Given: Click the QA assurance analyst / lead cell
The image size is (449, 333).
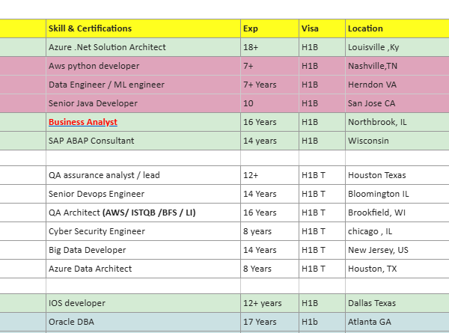Looking at the screenshot, I should tap(143, 175).
